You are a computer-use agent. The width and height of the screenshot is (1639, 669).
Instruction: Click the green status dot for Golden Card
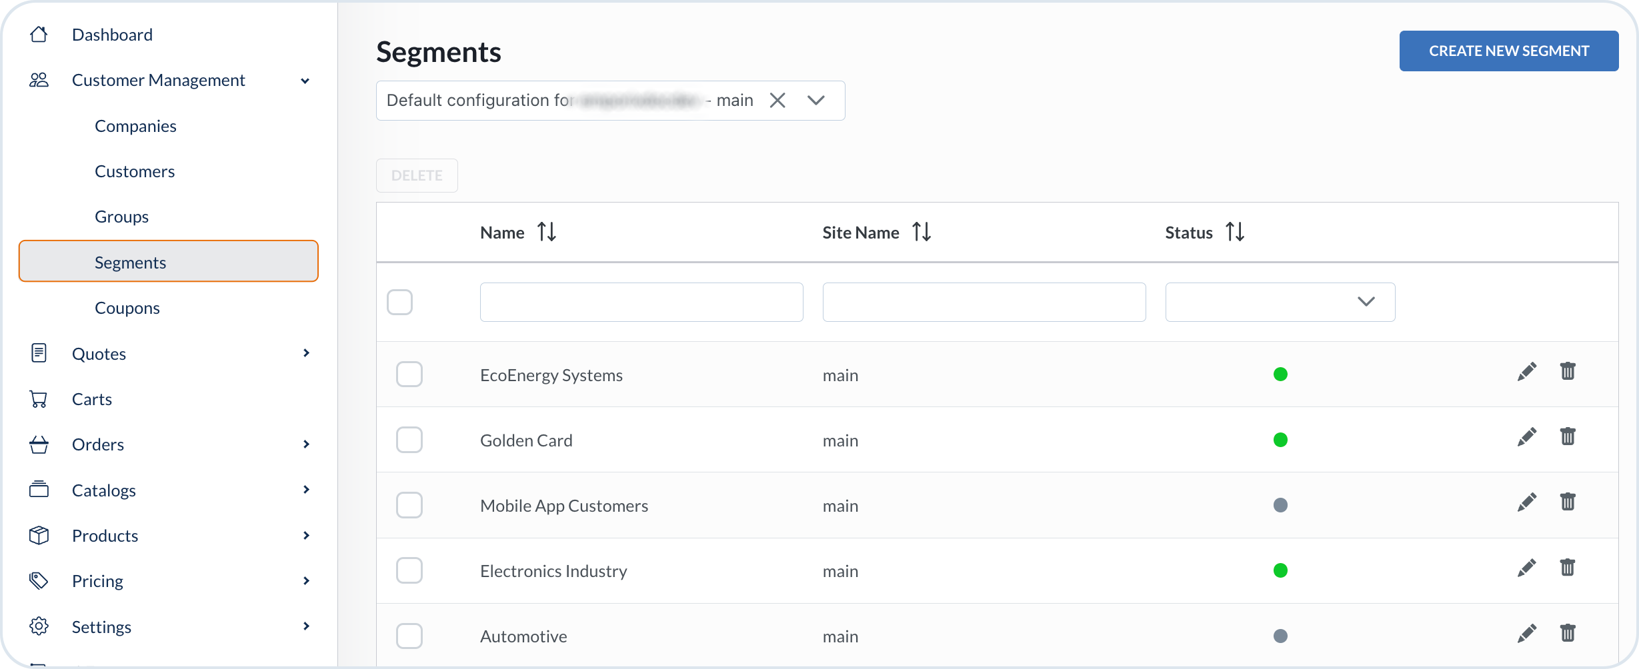coord(1280,440)
